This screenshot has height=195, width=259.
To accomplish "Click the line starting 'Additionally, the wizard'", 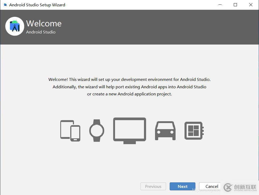I will pyautogui.click(x=129, y=87).
